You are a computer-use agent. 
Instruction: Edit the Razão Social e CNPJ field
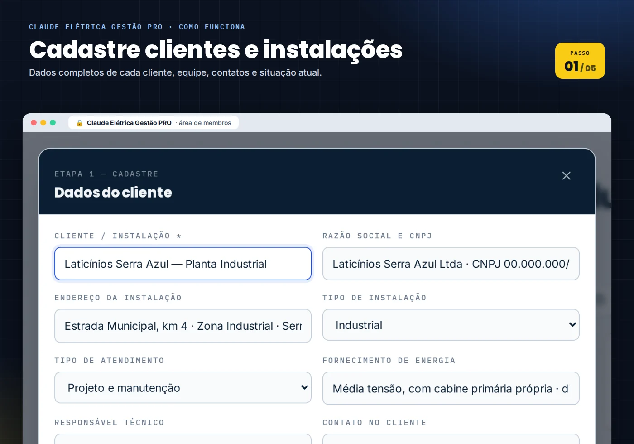pos(451,264)
